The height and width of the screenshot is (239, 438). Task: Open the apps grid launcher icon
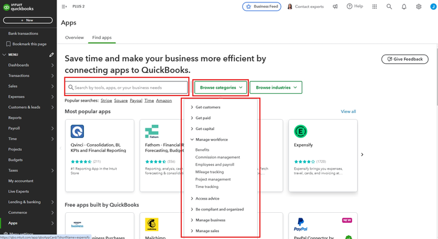[x=375, y=7]
